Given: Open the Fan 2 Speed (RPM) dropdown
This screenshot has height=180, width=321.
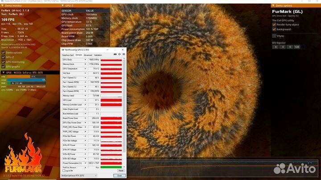Looking at the screenshot, I should pos(85,91).
